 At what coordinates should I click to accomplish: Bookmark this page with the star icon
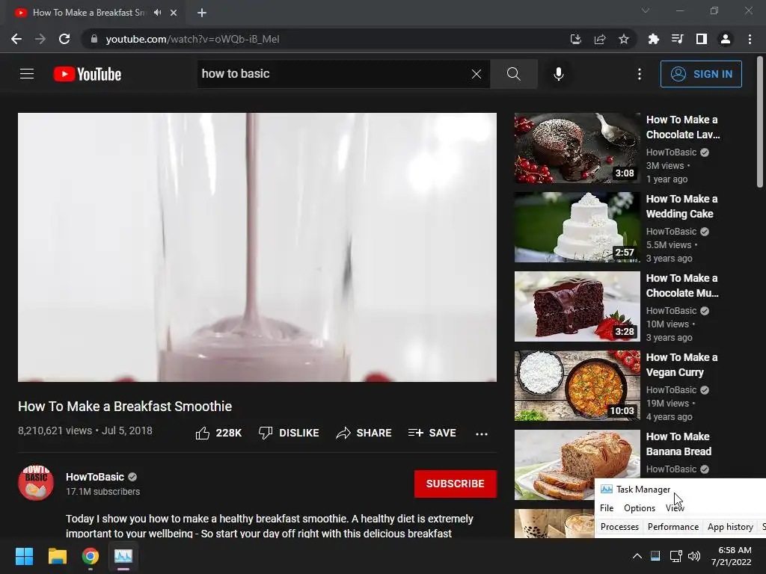(624, 39)
